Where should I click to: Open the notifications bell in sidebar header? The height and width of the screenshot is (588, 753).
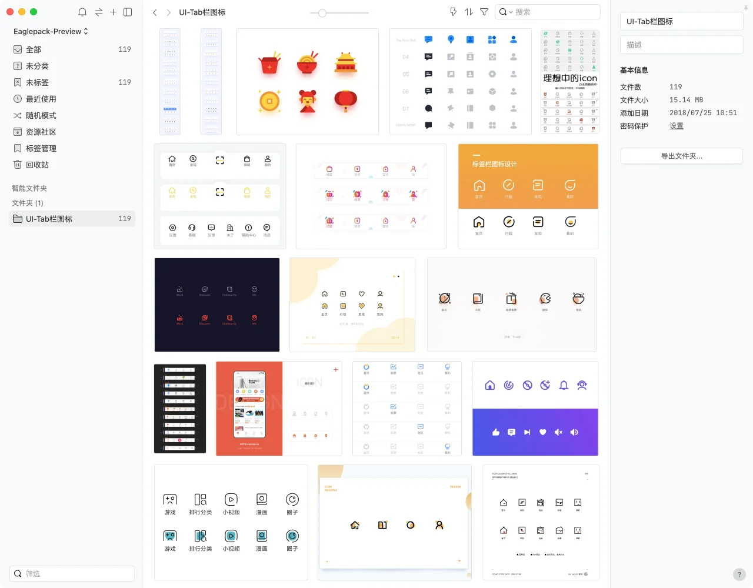(82, 12)
